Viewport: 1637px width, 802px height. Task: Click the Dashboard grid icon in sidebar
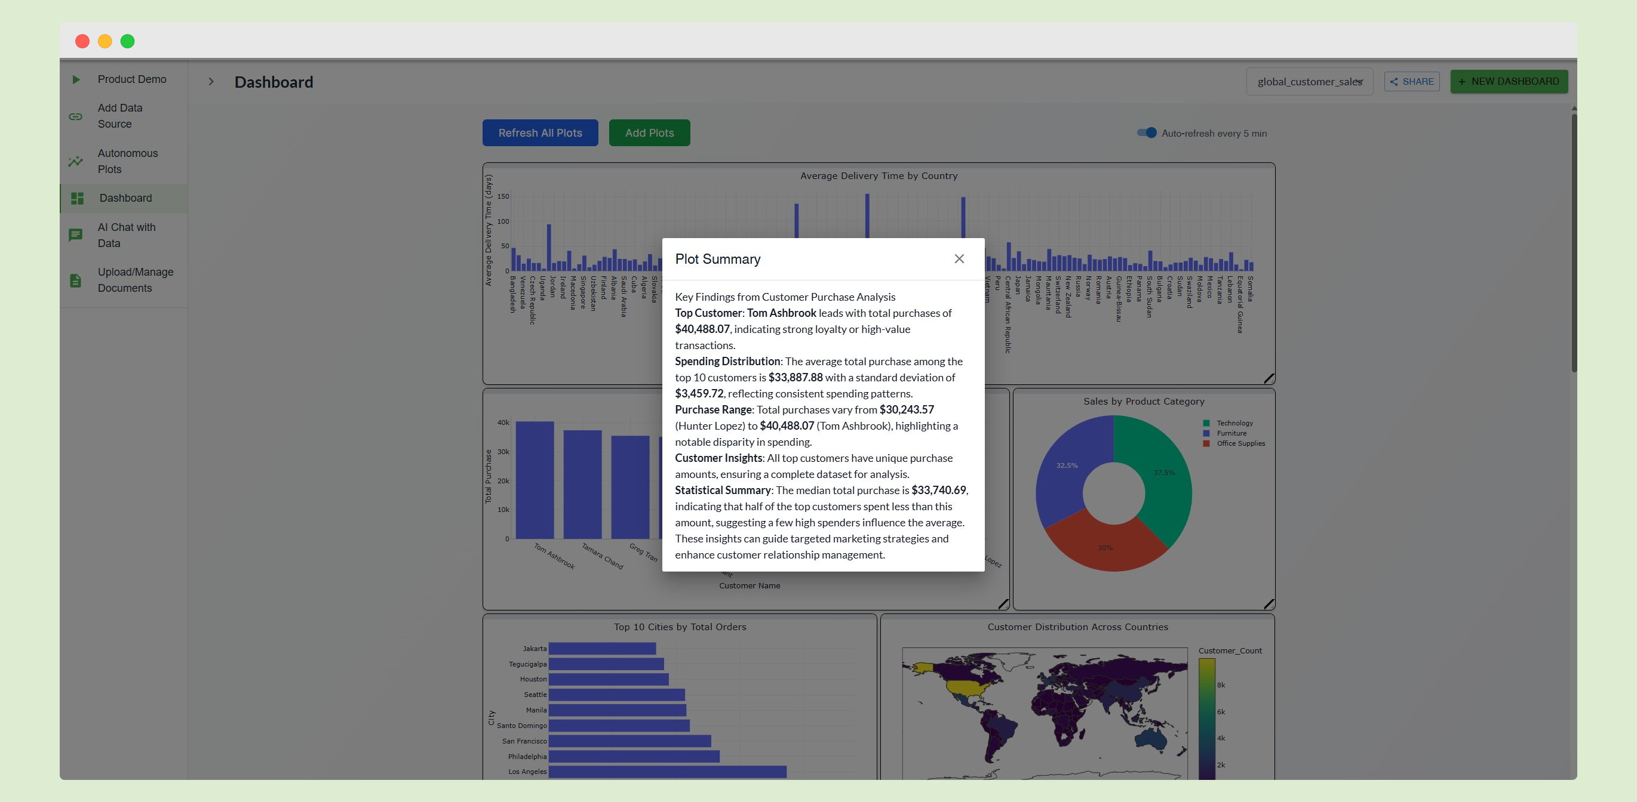(x=78, y=198)
